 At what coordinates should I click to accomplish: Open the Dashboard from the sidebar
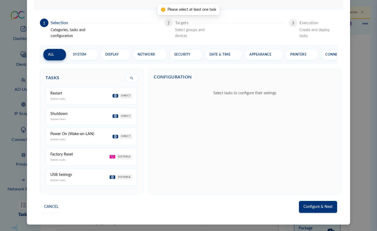(23, 29)
